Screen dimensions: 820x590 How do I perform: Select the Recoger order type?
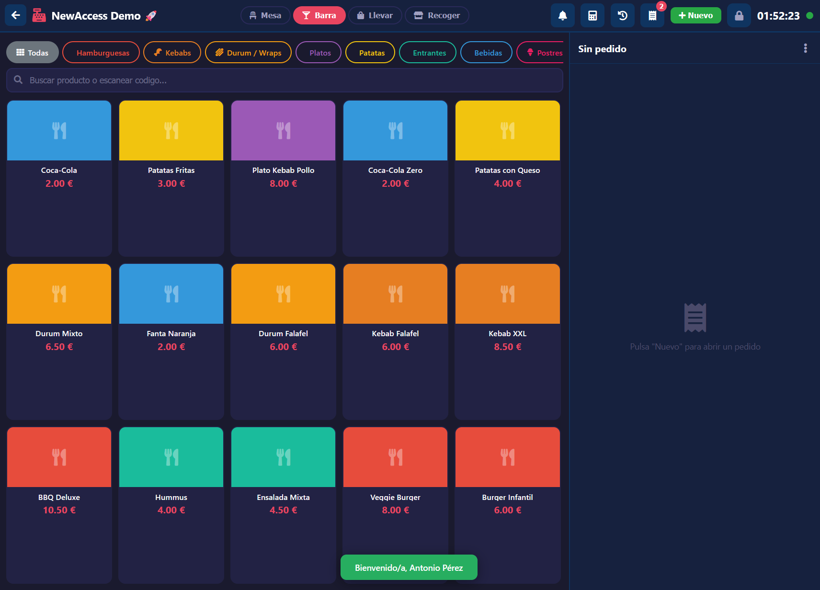(437, 15)
